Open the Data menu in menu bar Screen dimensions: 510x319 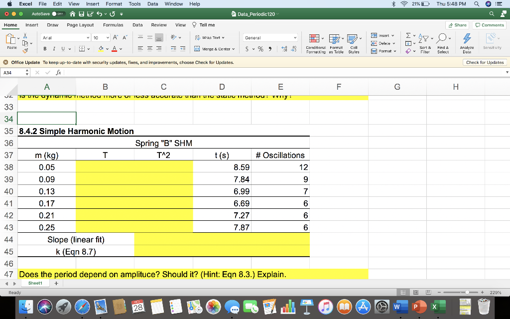point(153,3)
